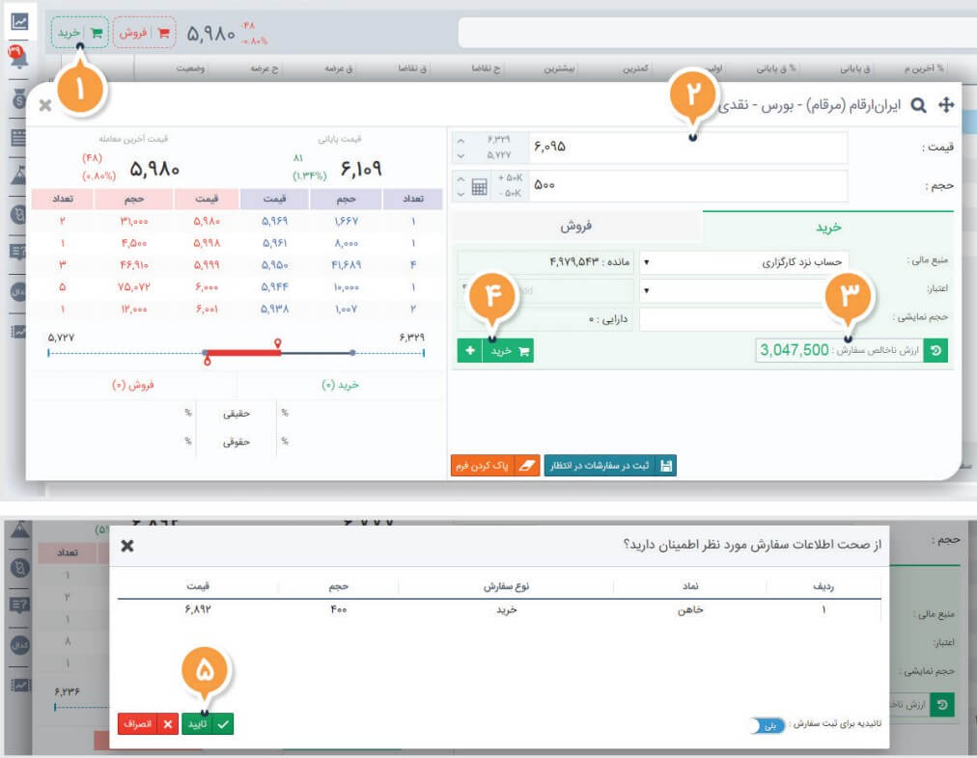Decrease price with the down stepper arrow
This screenshot has height=758, width=977.
(x=461, y=155)
